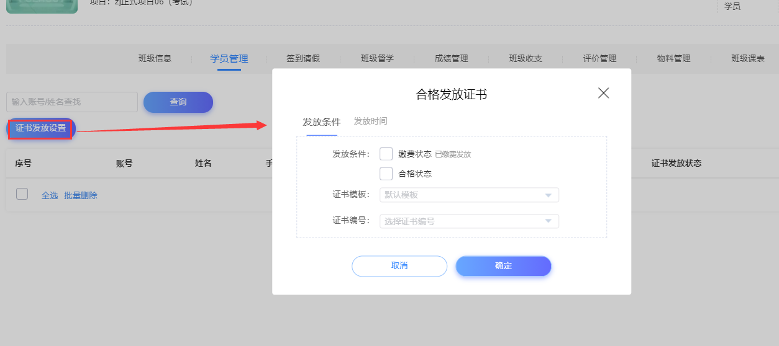
Task: Click the project thumbnail image
Action: 42,6
